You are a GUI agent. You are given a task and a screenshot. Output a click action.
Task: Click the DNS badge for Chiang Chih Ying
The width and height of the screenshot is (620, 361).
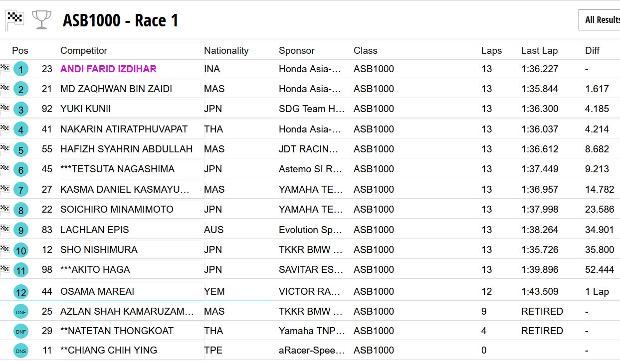point(21,351)
